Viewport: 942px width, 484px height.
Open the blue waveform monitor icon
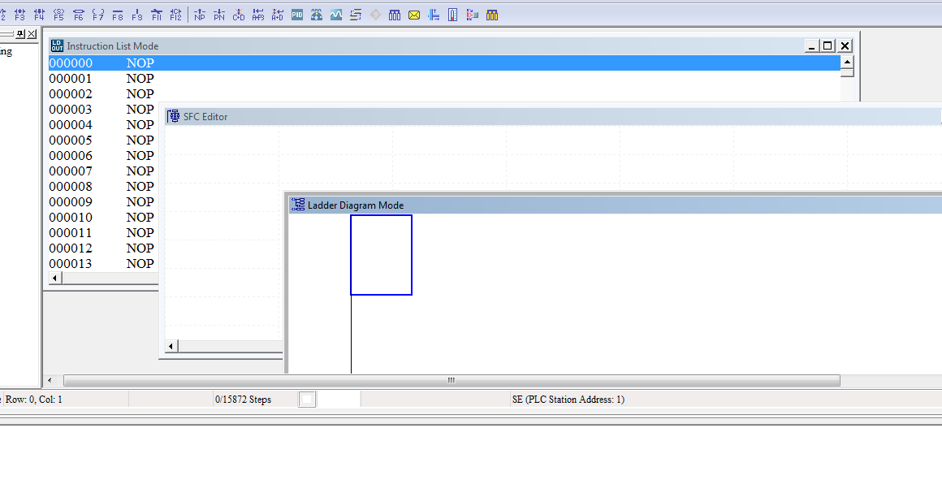click(336, 15)
